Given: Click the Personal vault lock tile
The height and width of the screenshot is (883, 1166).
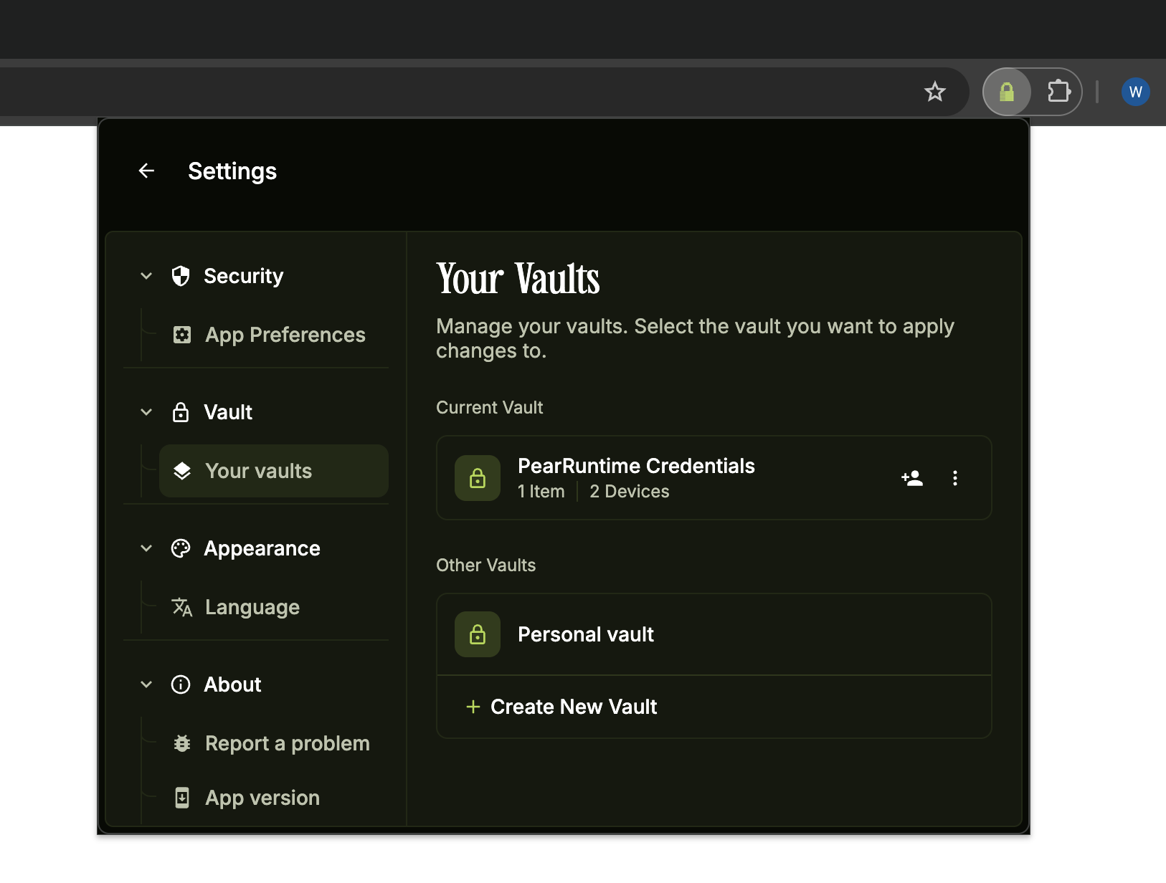Looking at the screenshot, I should point(478,634).
